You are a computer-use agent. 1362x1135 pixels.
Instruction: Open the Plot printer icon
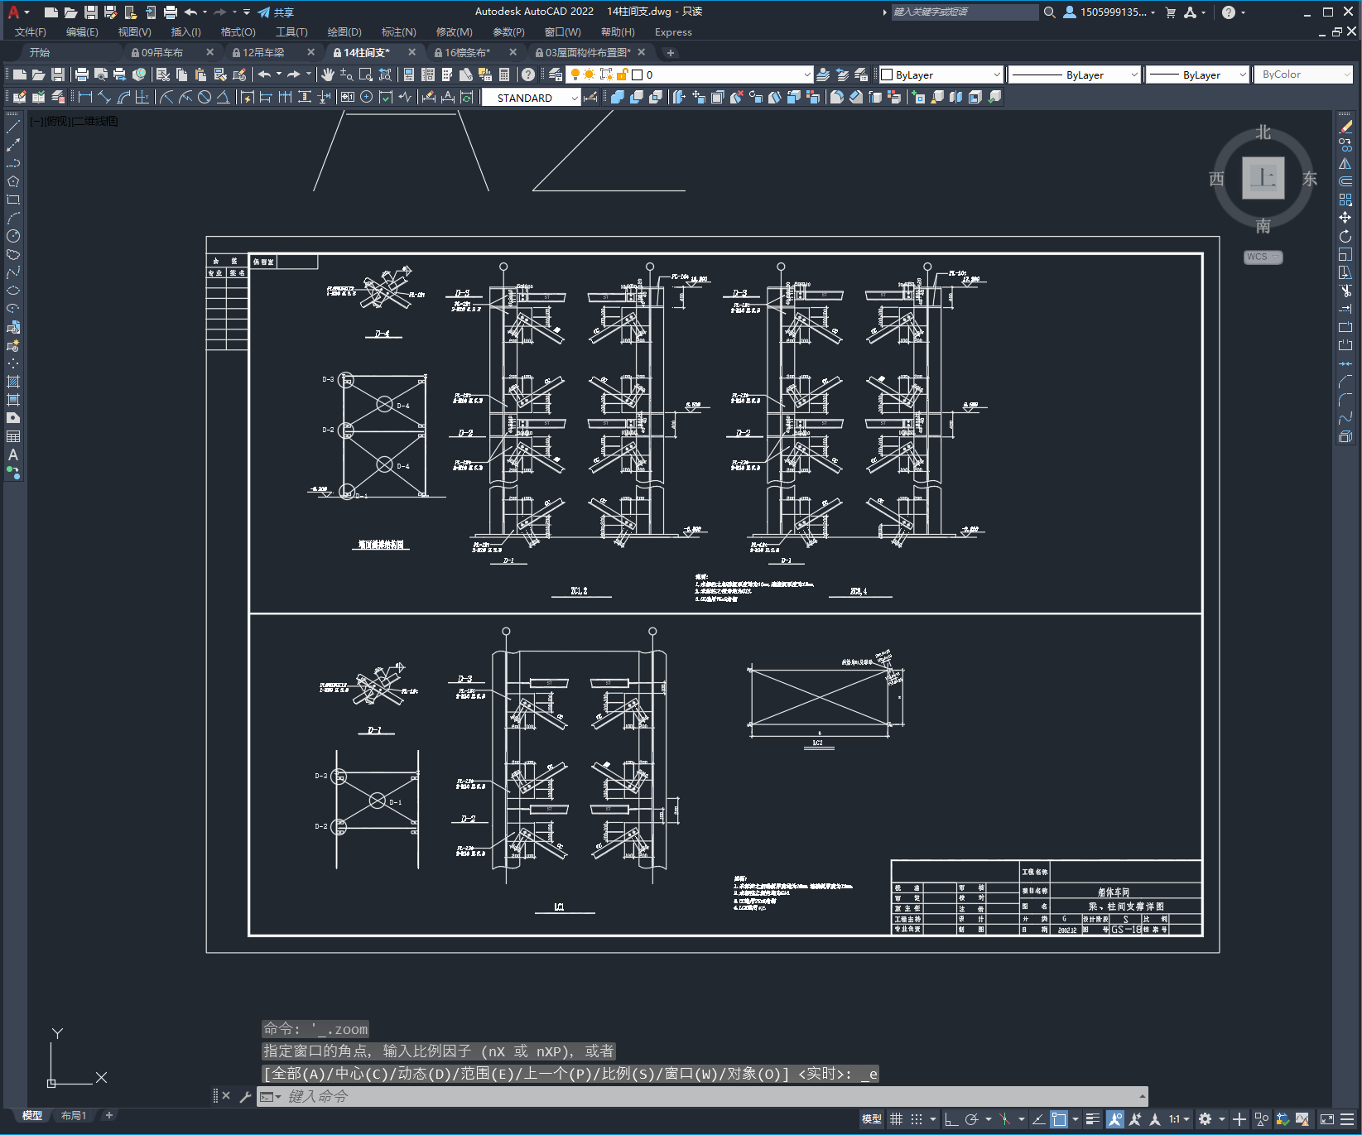(81, 75)
